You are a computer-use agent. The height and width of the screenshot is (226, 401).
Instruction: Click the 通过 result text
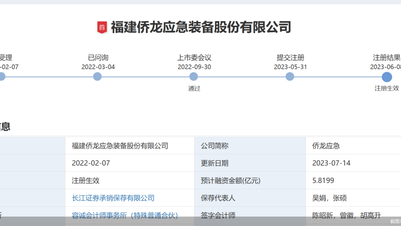[194, 88]
